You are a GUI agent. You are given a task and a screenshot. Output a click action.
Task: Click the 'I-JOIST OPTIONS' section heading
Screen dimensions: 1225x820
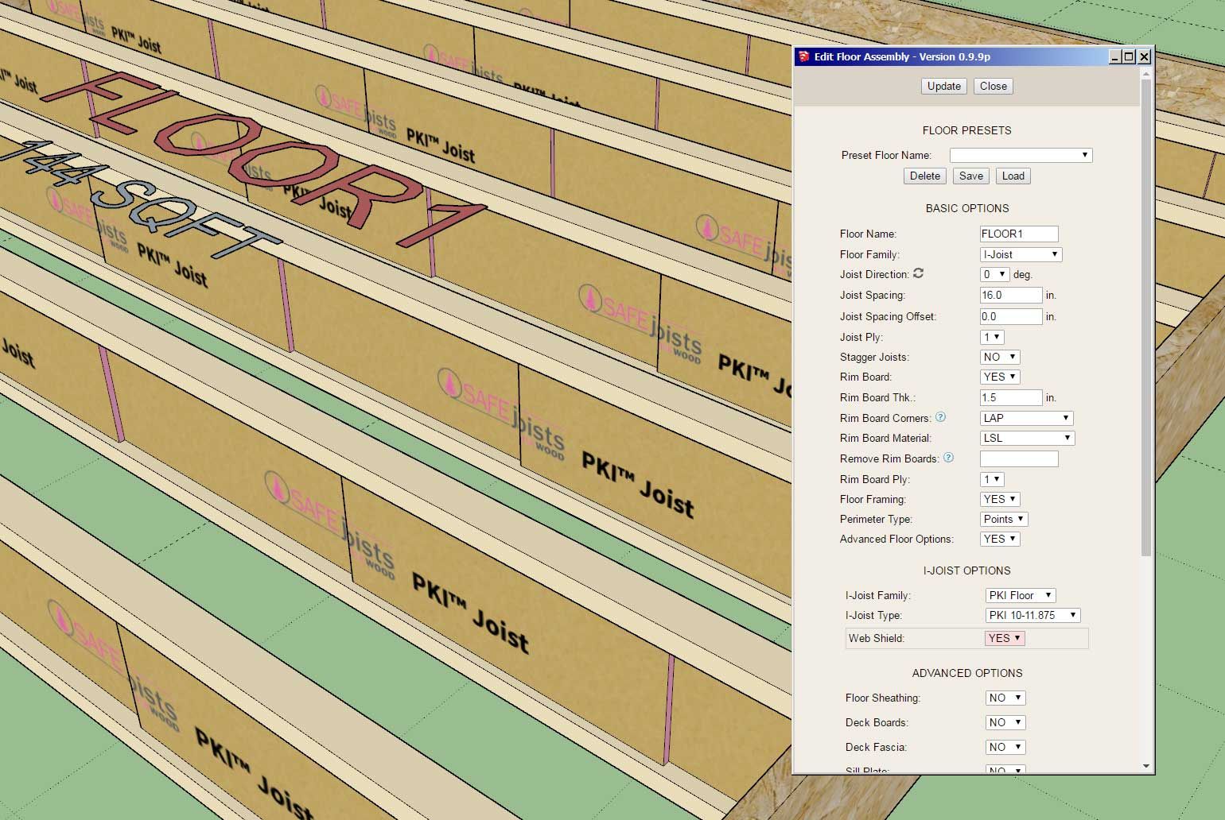point(966,571)
